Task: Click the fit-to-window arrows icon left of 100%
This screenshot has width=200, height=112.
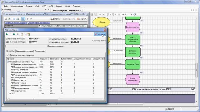Action: [119, 15]
